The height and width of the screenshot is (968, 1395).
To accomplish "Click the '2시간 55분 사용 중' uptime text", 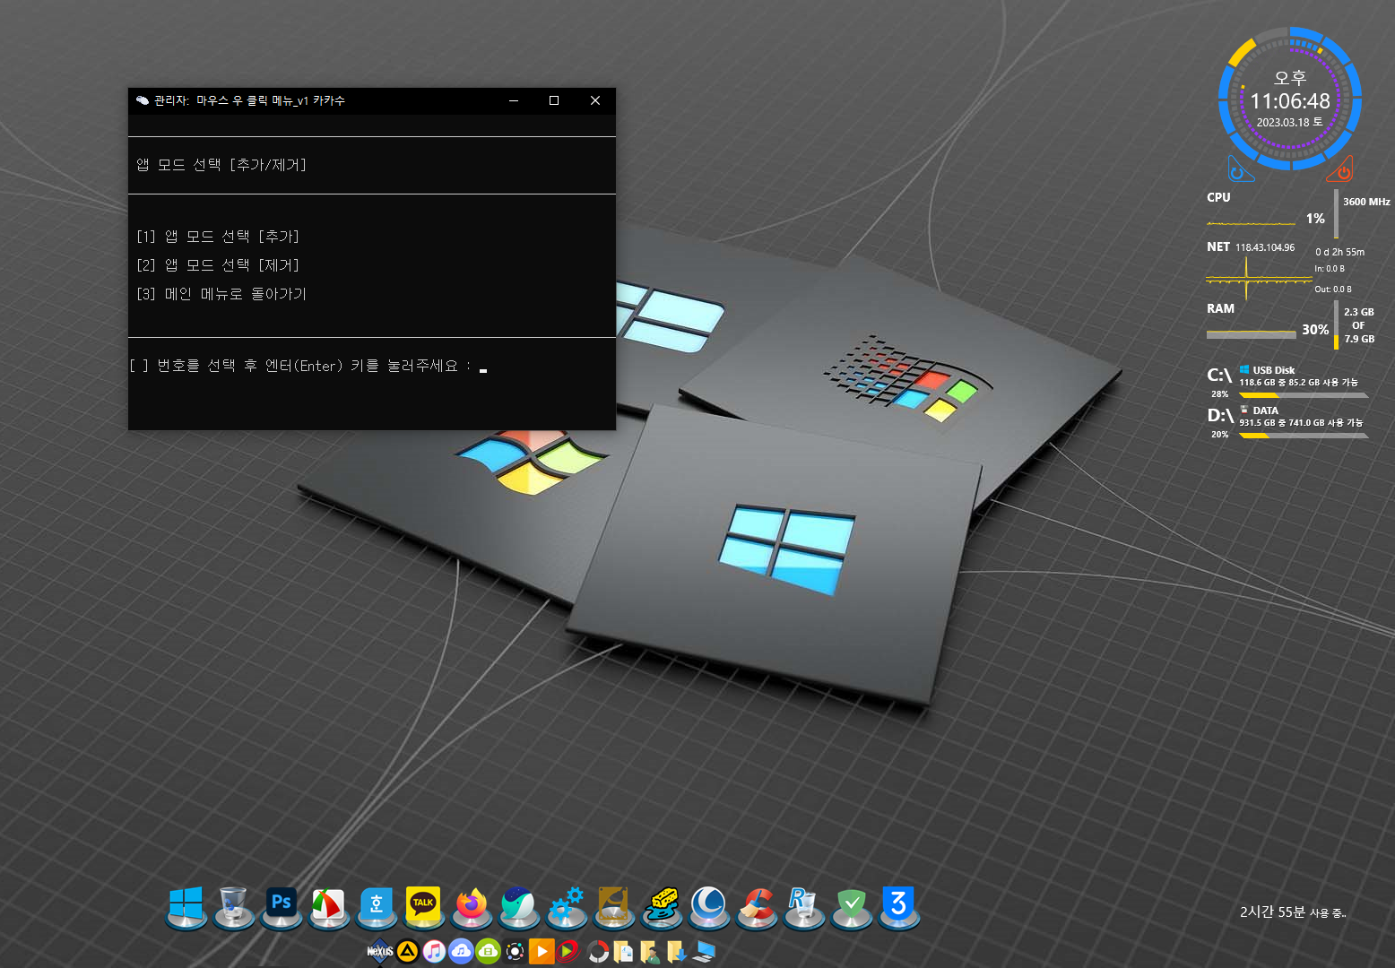I will coord(1293,912).
